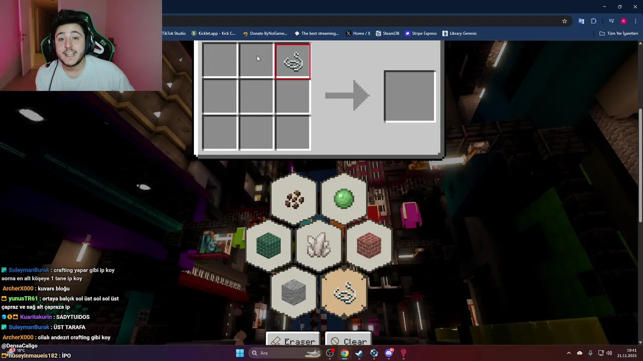Click chat username Kuaritakurin

(x=36, y=317)
